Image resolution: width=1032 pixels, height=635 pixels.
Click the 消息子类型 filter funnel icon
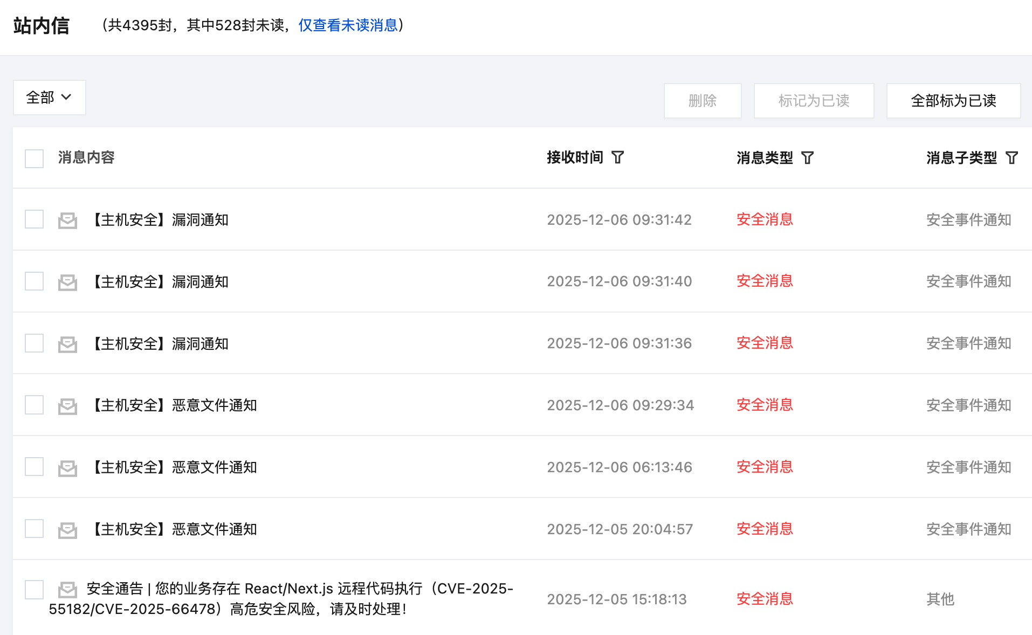(x=1012, y=158)
